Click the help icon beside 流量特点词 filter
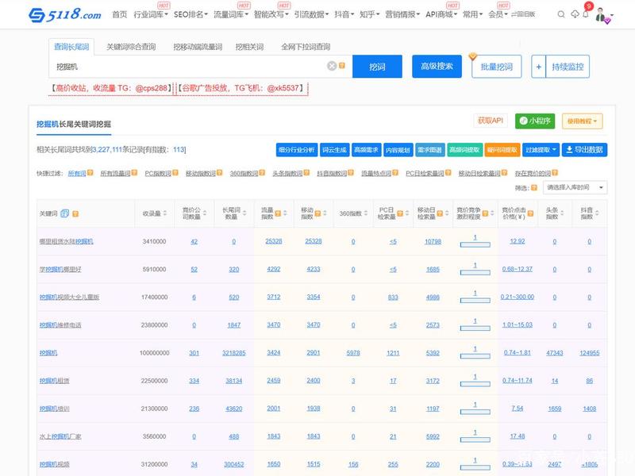The image size is (635, 476). click(395, 173)
